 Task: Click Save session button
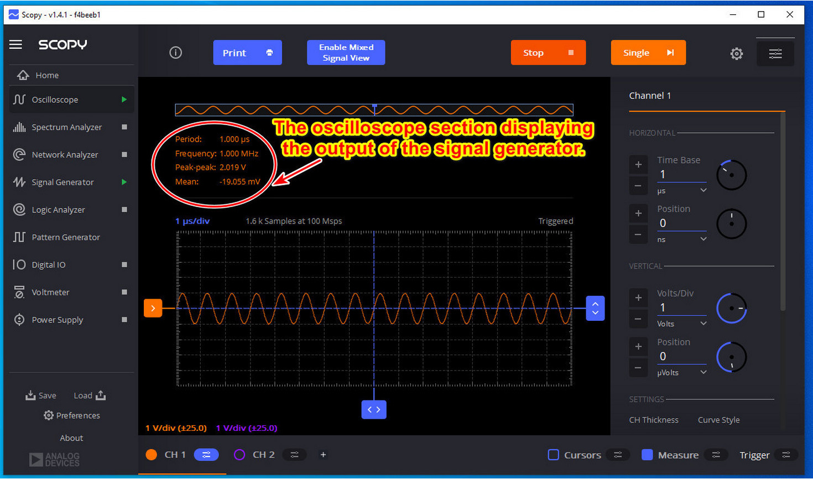pyautogui.click(x=41, y=395)
